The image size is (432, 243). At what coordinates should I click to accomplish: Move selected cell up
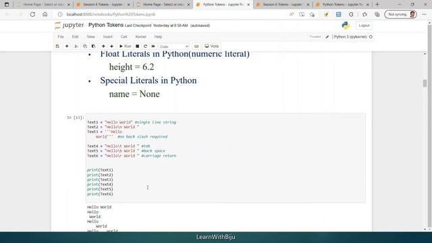click(103, 47)
